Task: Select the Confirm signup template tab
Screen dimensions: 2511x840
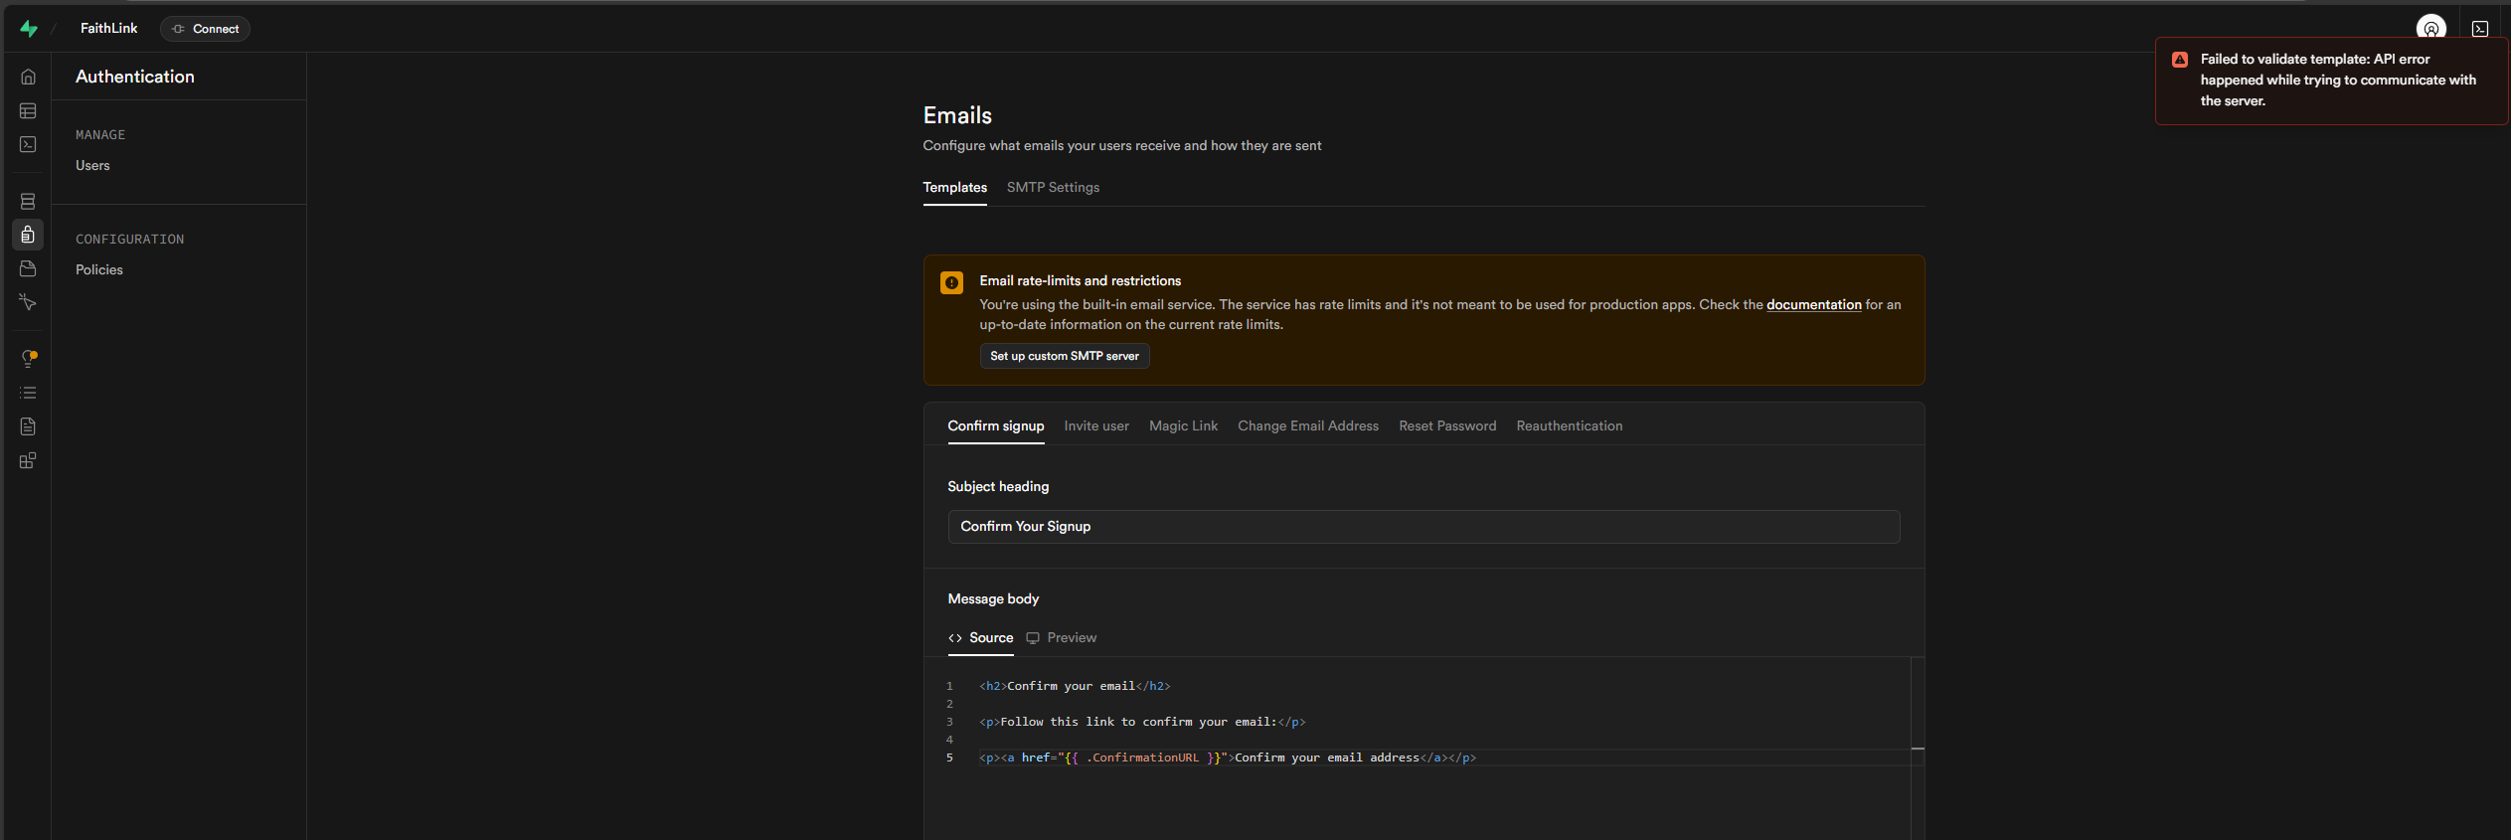Action: tap(995, 426)
